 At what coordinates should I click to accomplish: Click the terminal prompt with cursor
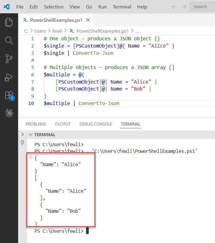[61, 231]
